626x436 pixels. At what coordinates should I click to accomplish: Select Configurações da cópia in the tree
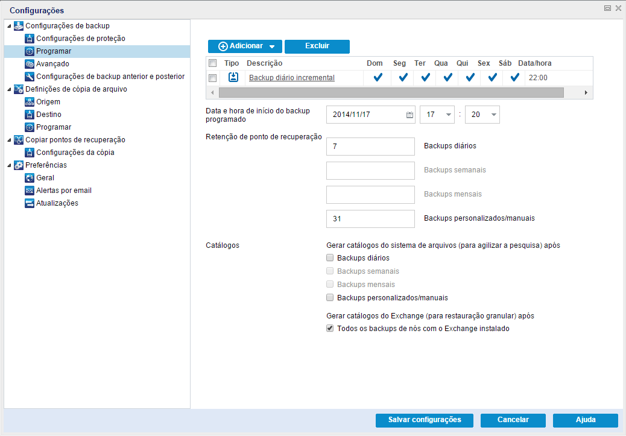tap(75, 153)
